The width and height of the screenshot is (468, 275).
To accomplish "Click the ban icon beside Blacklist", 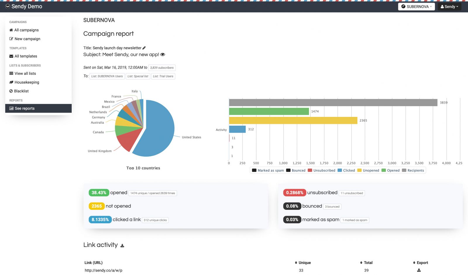I will tap(11, 91).
